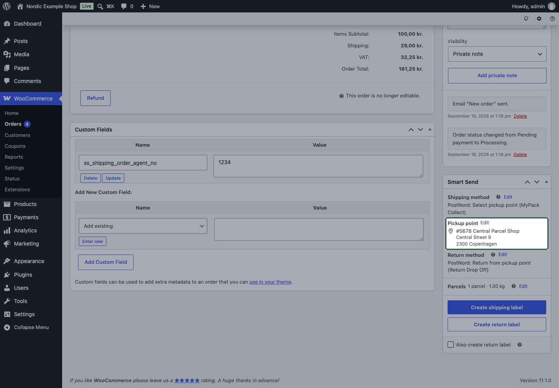Click help icon next to Parcels
The height and width of the screenshot is (388, 559).
coord(514,286)
